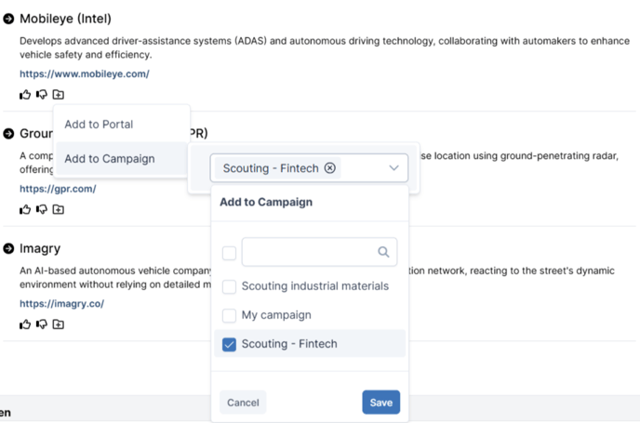Click Add to Campaign dialog heading
Viewport: 640px width, 423px height.
[266, 203]
